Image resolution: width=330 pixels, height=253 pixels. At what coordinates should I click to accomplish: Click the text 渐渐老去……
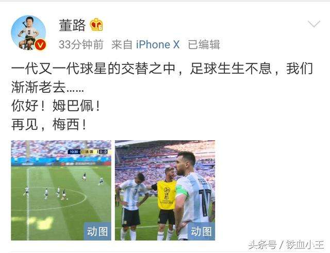click(x=48, y=87)
